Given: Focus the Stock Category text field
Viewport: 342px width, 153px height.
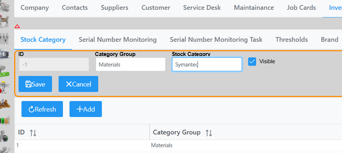Looking at the screenshot, I should (x=207, y=65).
